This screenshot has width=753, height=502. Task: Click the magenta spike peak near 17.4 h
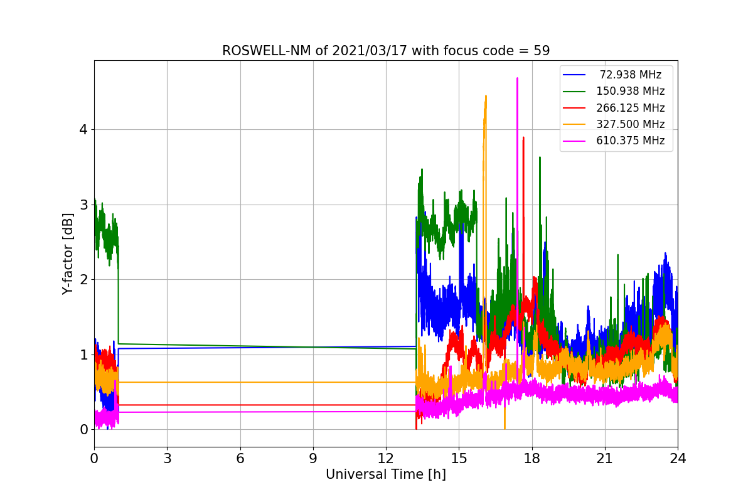pyautogui.click(x=517, y=79)
